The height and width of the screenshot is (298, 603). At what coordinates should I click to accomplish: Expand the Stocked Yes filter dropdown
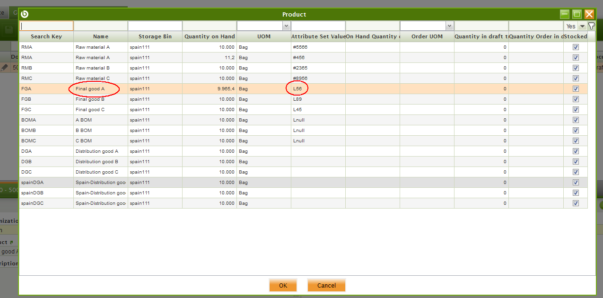[582, 26]
